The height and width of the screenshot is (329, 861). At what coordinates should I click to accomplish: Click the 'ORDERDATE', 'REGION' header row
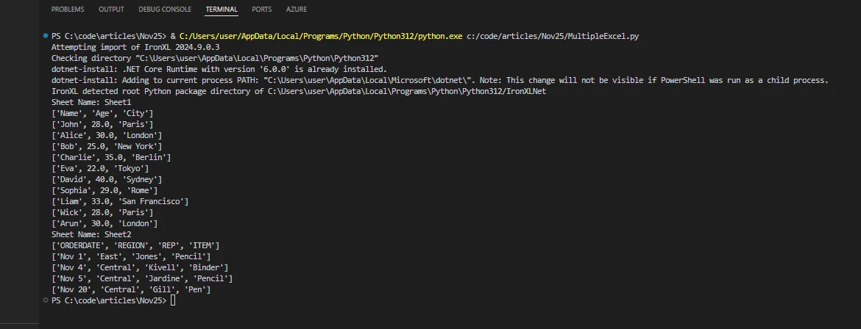(x=135, y=245)
